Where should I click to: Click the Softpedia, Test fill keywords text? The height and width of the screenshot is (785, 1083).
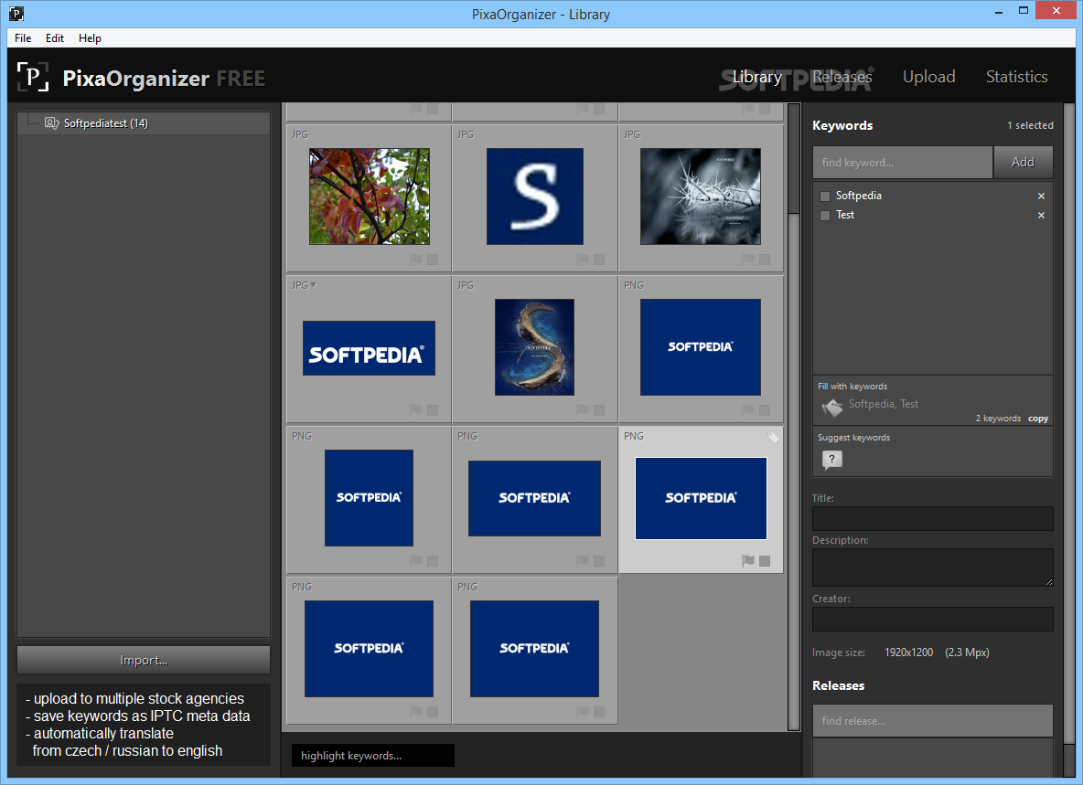pyautogui.click(x=884, y=404)
